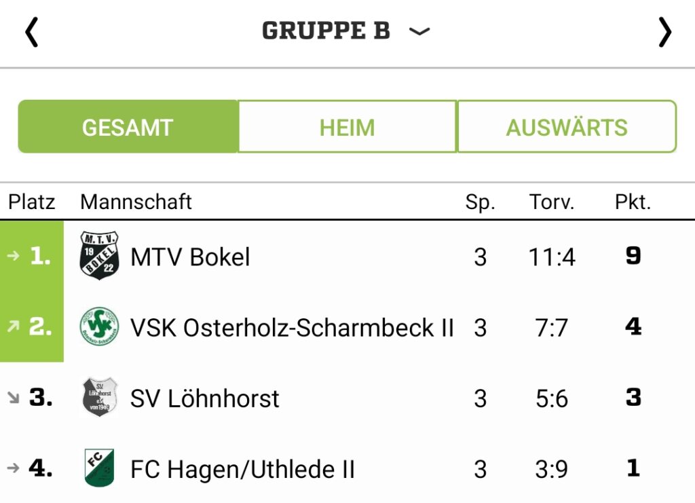This screenshot has width=695, height=503.
Task: Open the SV Löhnhorst team name
Action: click(205, 398)
